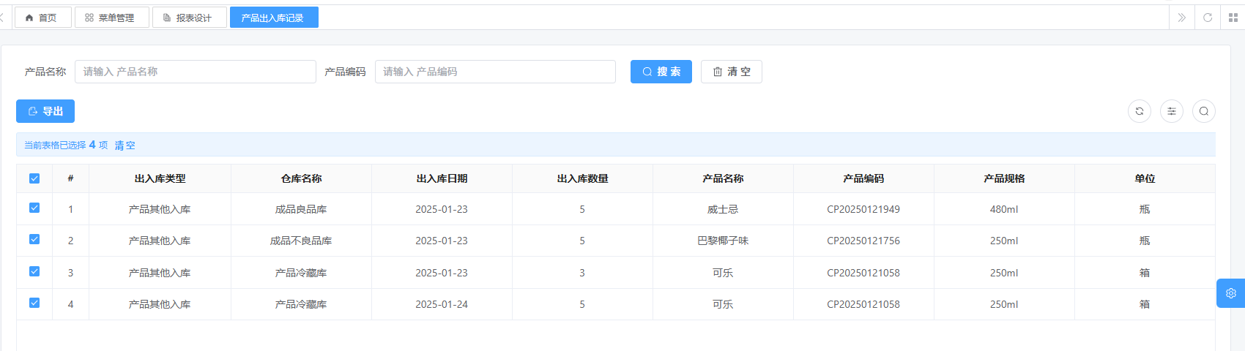Switch to the 首页 tab

(x=42, y=18)
